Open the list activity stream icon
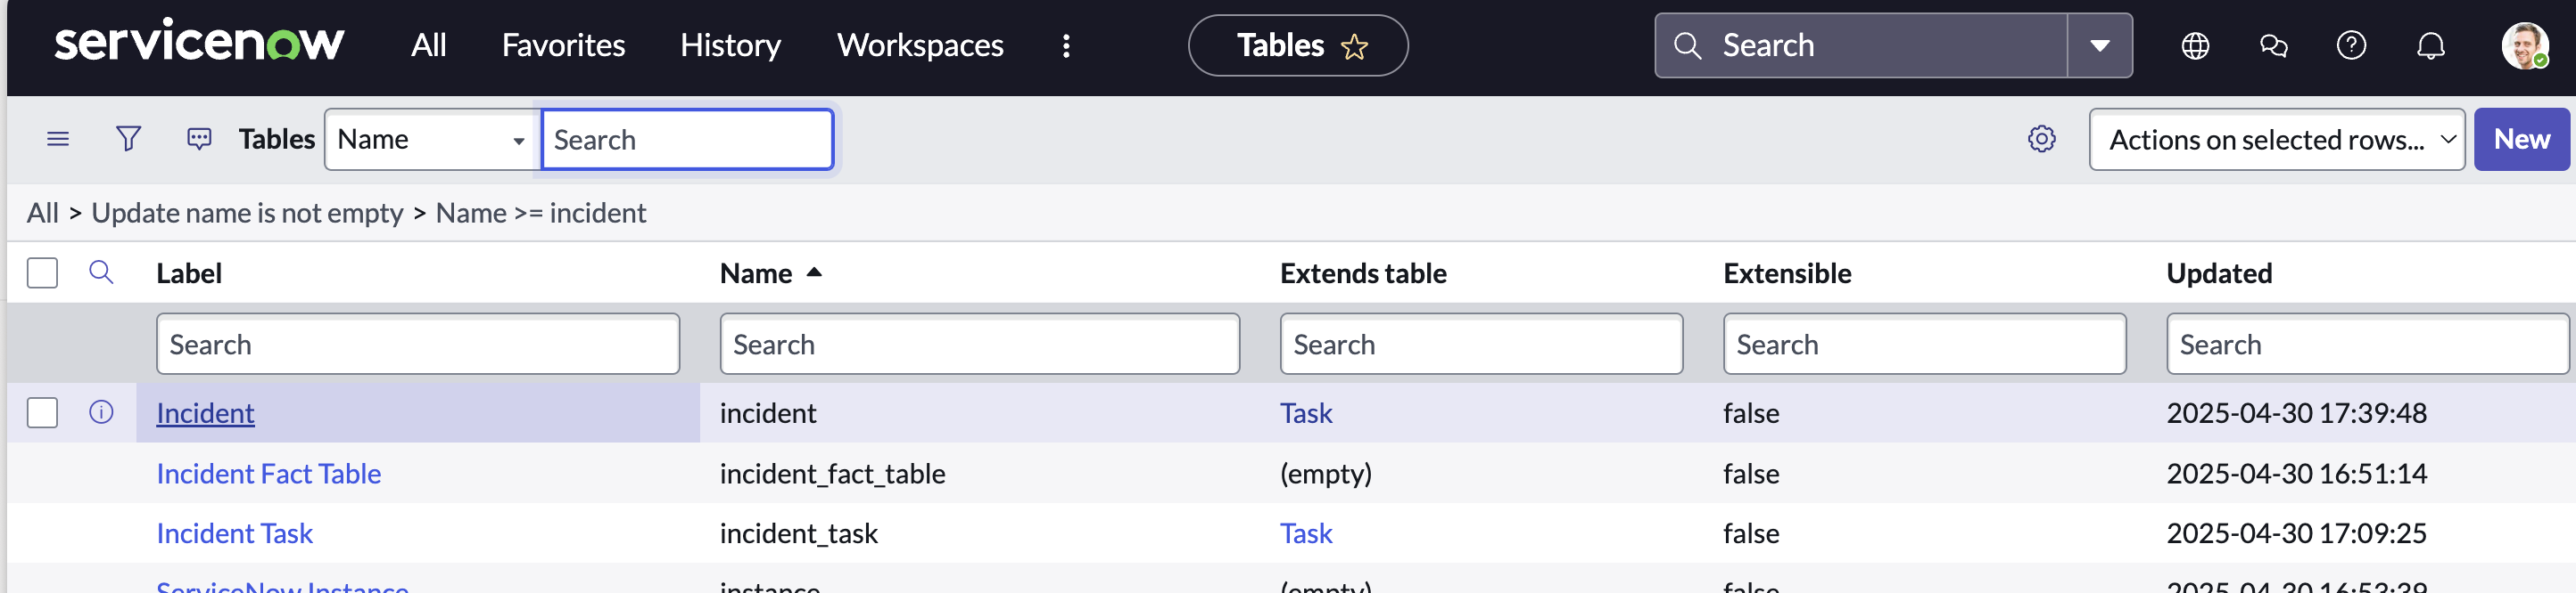The height and width of the screenshot is (593, 2576). (x=199, y=139)
